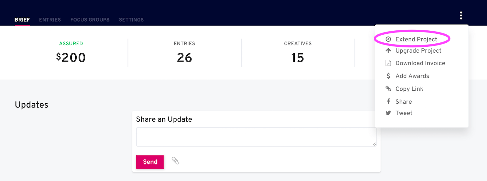
Task: Choose Copy Link from the menu
Action: 409,89
